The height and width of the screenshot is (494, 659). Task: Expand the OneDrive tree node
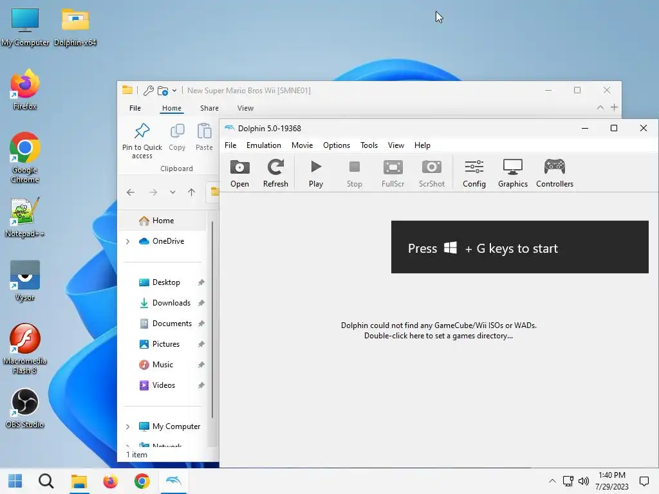128,241
